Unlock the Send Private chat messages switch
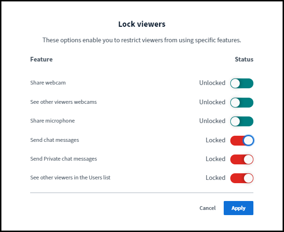Image resolution: width=284 pixels, height=232 pixels. (242, 159)
